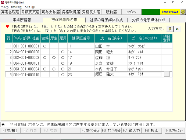Click the 厚生 circle for 木内 今日子
186x140 pixels.
[x=54, y=69]
